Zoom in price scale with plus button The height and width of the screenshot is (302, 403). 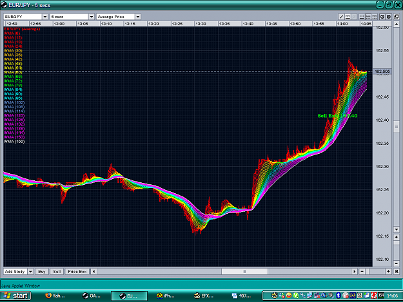(397, 237)
